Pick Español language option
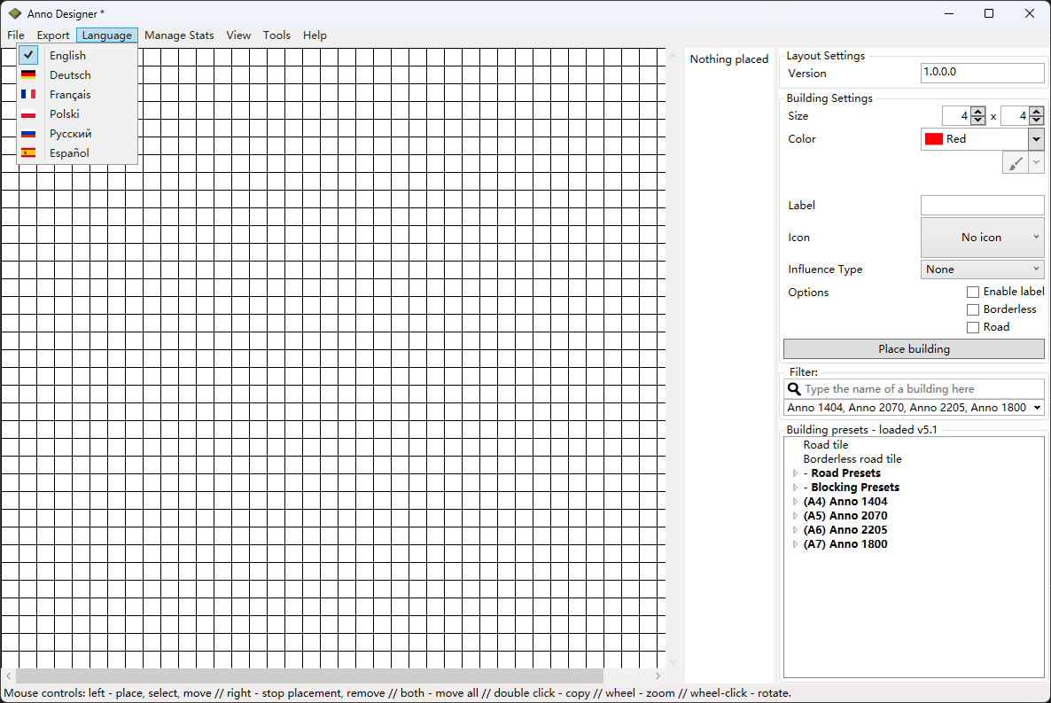 tap(77, 153)
